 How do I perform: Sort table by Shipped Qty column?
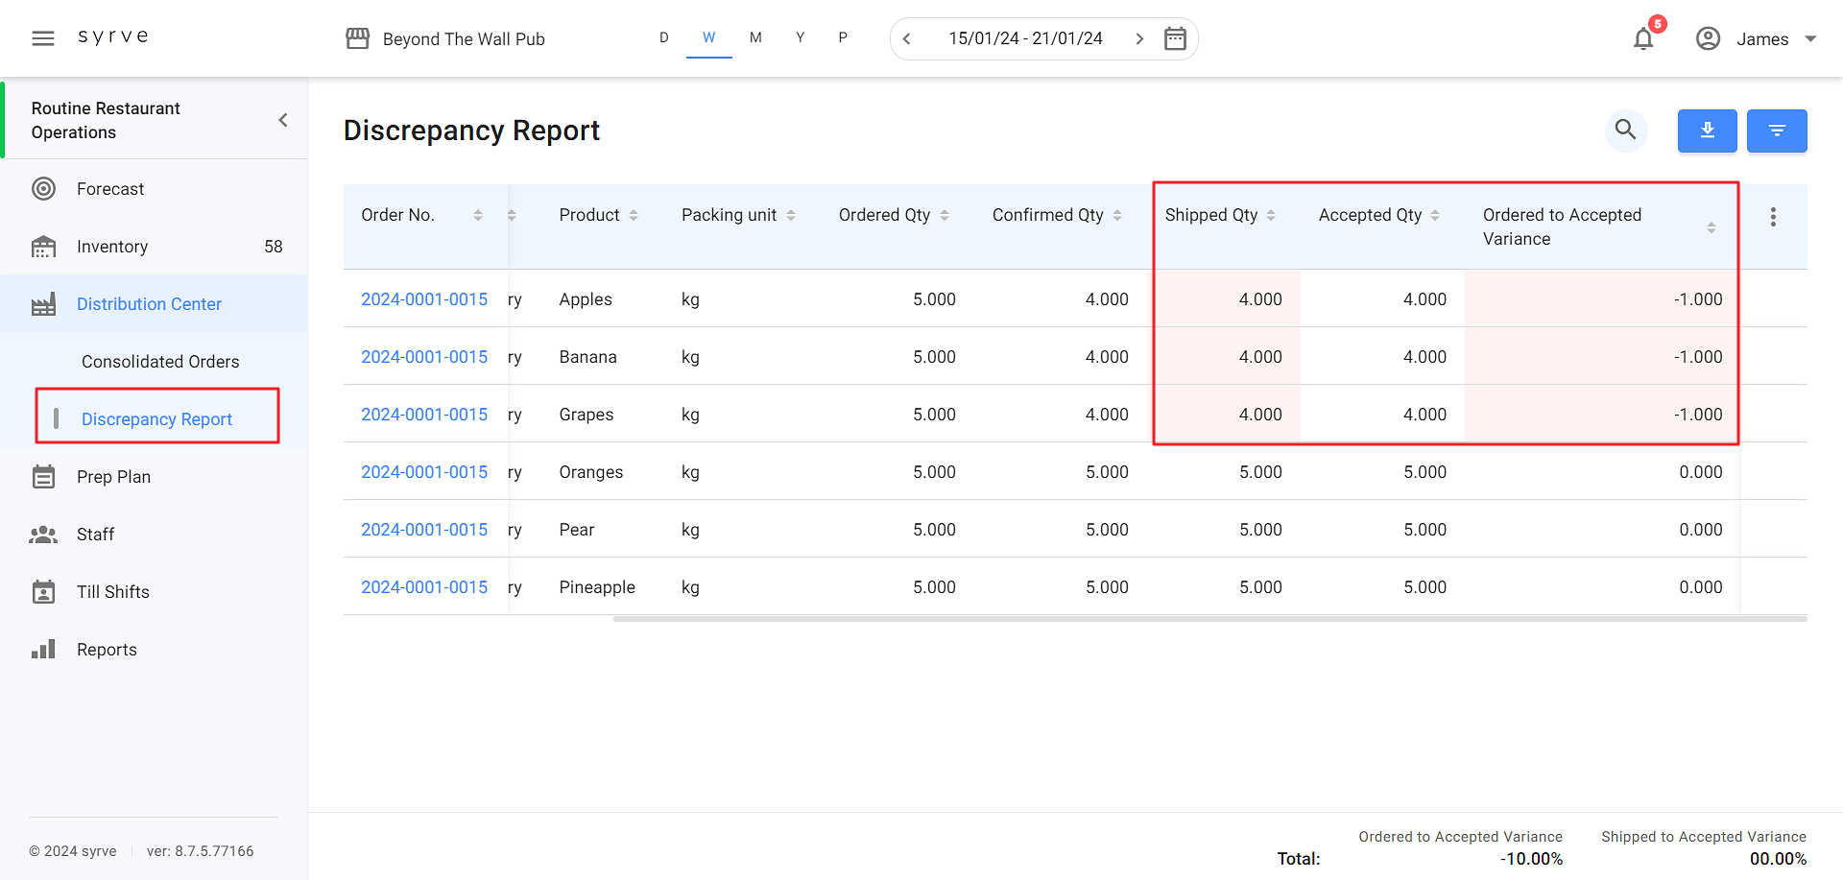(1270, 216)
